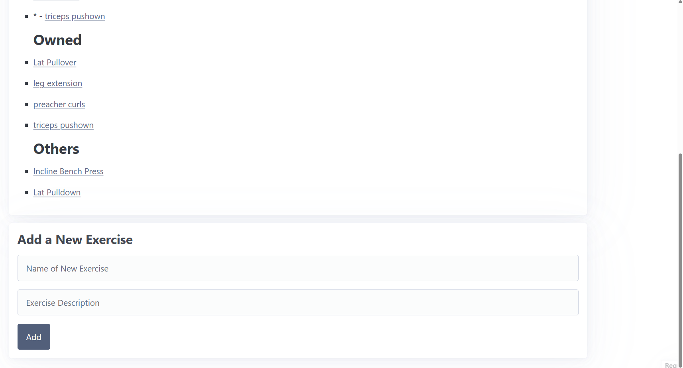Click the Others section heading
Screen dimensions: 683x368
point(56,149)
